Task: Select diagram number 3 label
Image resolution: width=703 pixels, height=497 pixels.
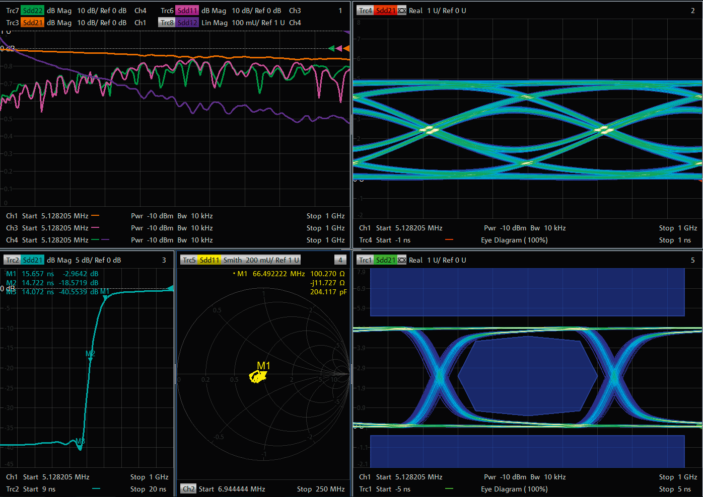Action: pos(164,260)
